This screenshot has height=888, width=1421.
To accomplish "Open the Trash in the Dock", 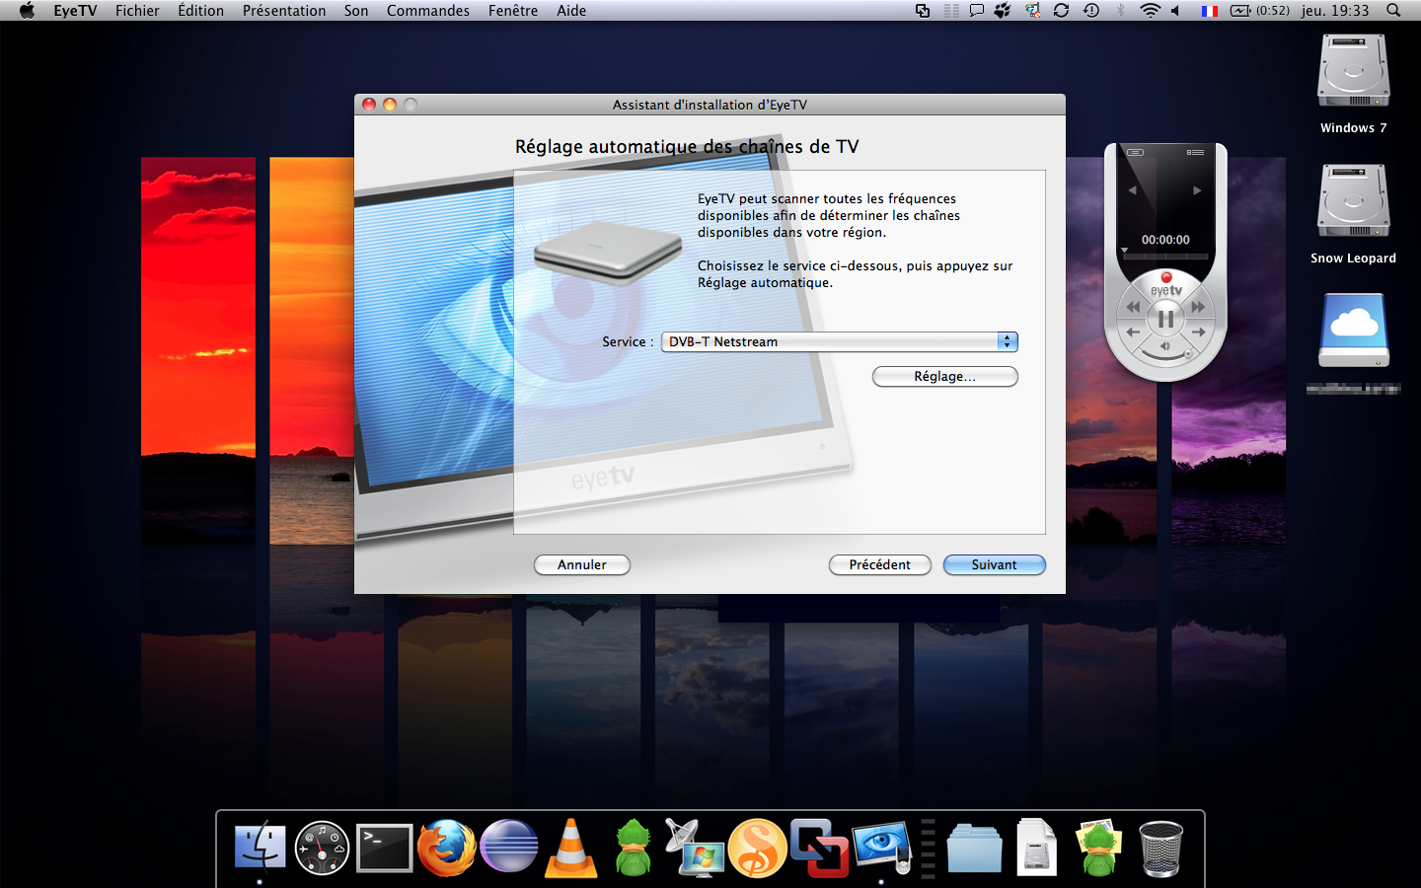I will tap(1160, 848).
